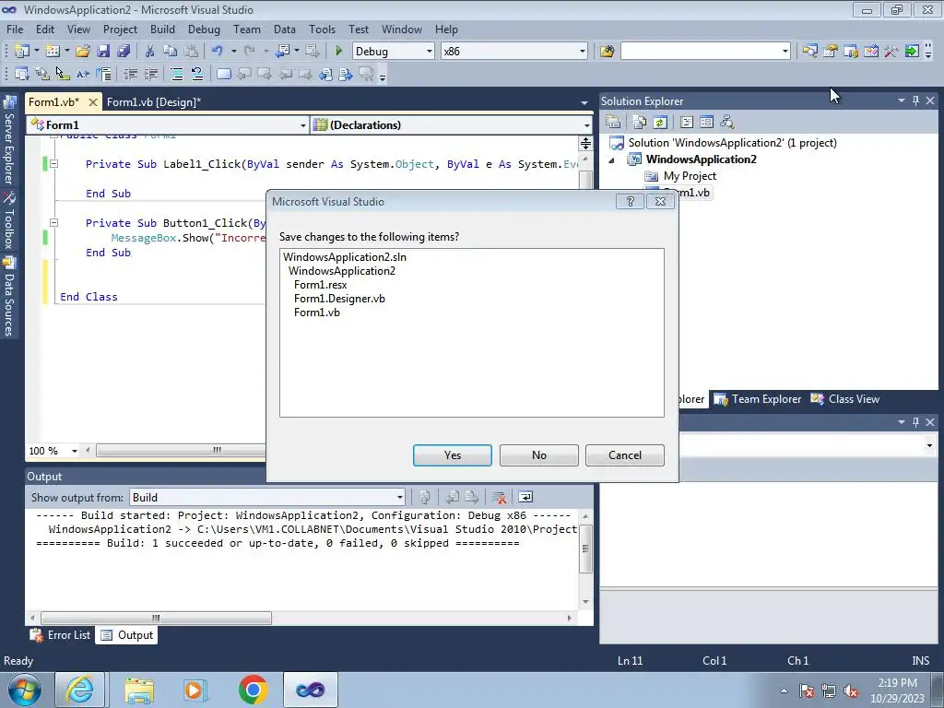The height and width of the screenshot is (708, 944).
Task: Open the Tools menu
Action: pyautogui.click(x=322, y=29)
